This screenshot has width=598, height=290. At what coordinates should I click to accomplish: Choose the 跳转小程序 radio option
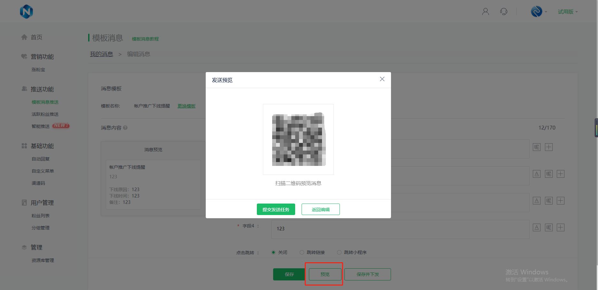click(x=339, y=252)
